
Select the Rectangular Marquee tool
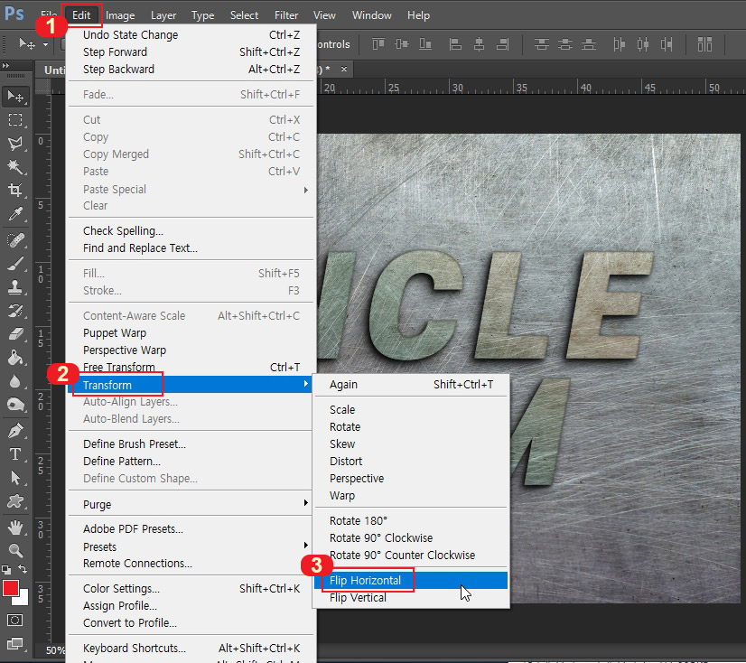click(x=15, y=119)
